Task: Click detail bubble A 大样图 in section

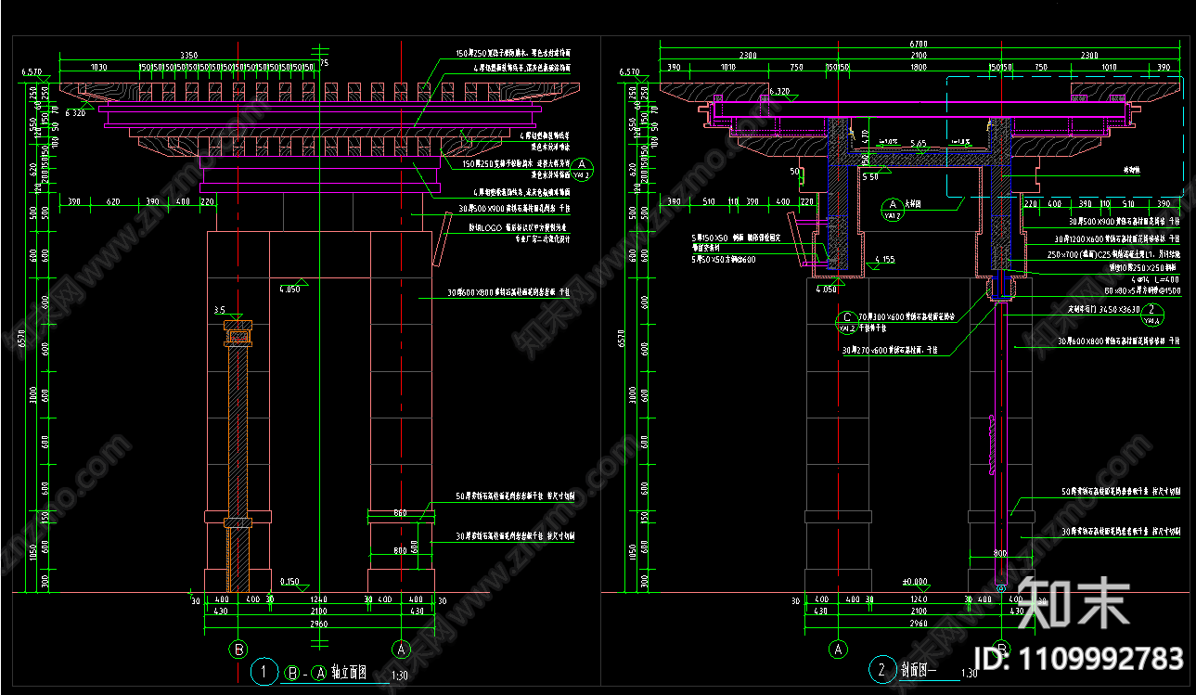Action: [893, 209]
